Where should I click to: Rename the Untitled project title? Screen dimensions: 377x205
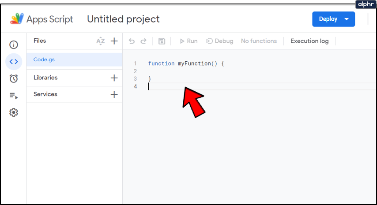[x=123, y=19]
